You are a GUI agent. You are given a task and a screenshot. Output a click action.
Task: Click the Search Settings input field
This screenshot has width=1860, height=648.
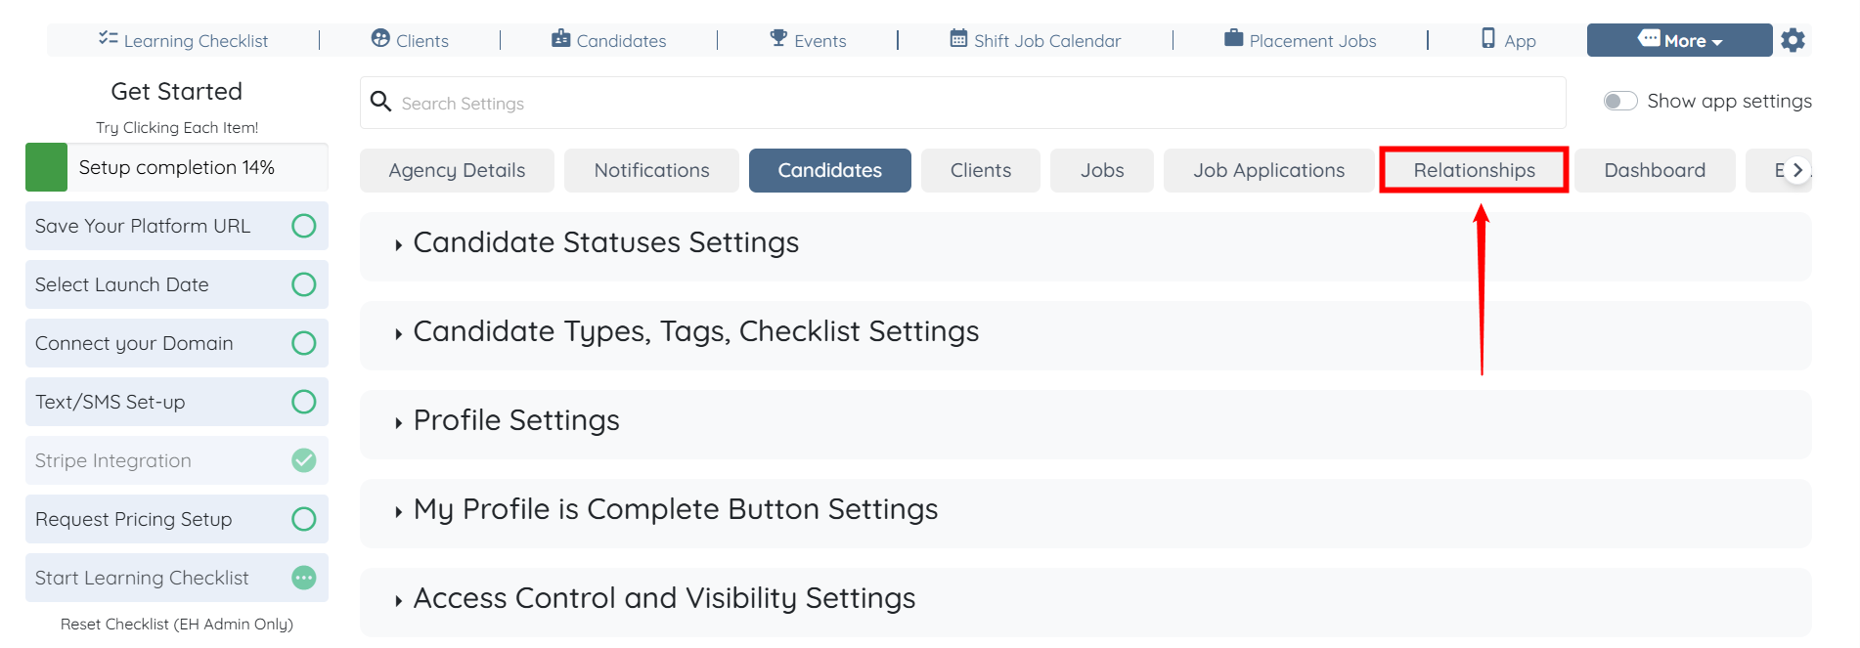(962, 103)
